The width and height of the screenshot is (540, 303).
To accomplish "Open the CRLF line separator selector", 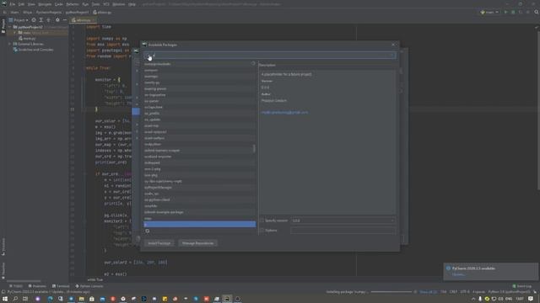I will pyautogui.click(x=454, y=292).
